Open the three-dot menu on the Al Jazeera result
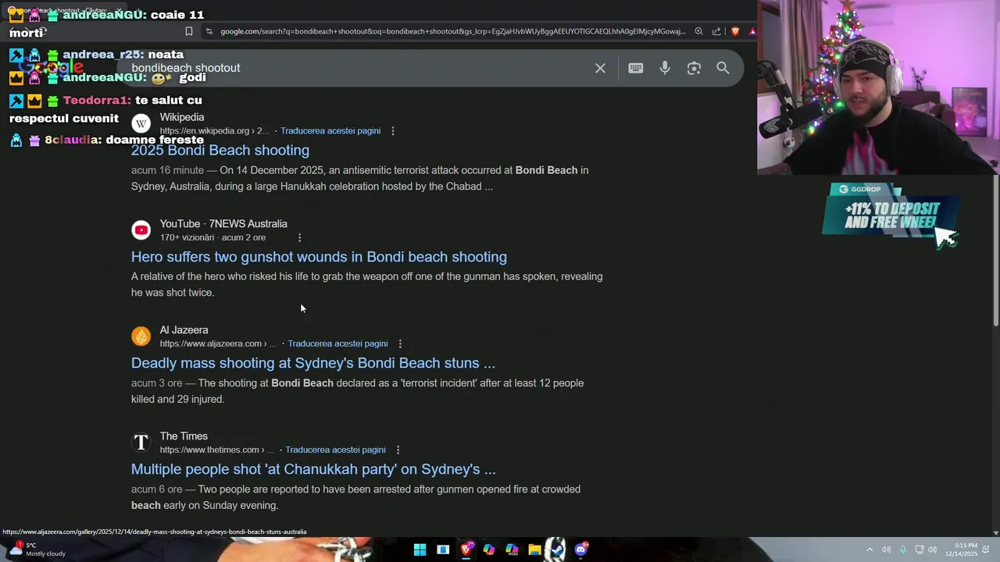The width and height of the screenshot is (1000, 562). [x=400, y=343]
